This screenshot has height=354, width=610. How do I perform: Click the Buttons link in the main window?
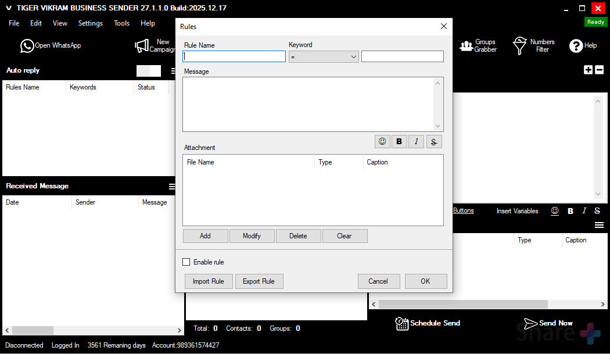[x=464, y=210]
